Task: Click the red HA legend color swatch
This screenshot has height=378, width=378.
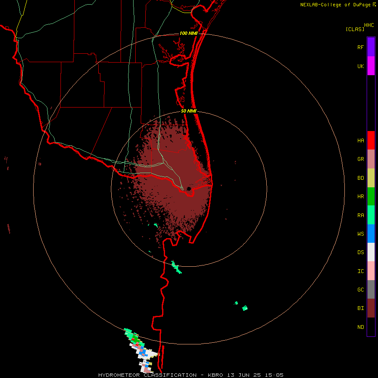Action: [x=371, y=140]
